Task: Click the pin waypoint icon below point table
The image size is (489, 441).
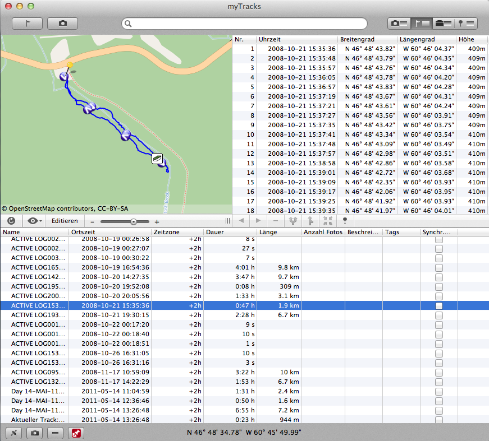Action: (x=345, y=221)
